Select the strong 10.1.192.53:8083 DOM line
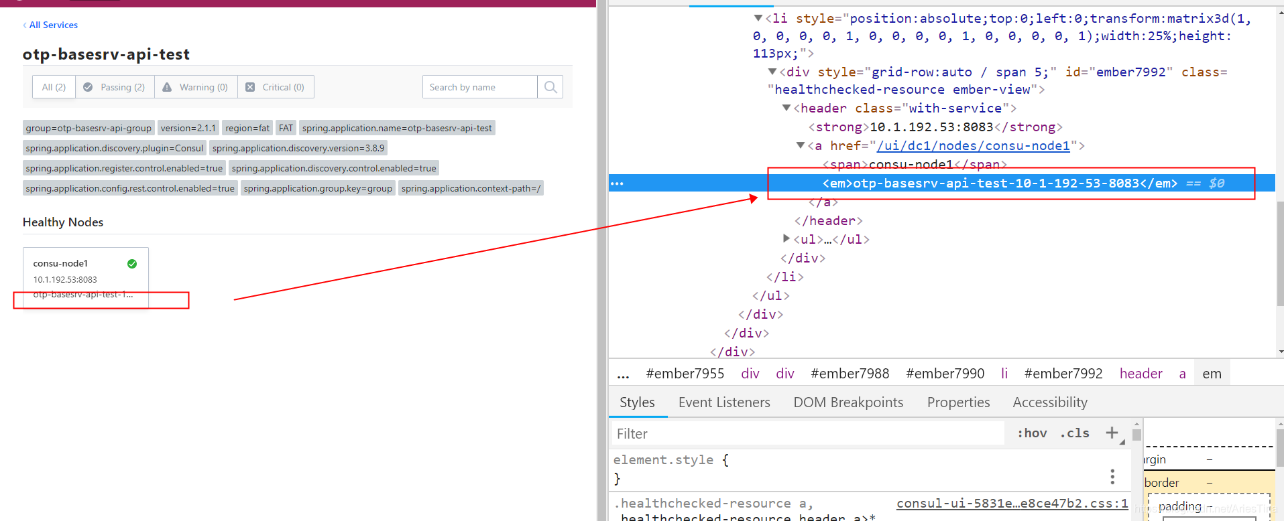 click(935, 127)
